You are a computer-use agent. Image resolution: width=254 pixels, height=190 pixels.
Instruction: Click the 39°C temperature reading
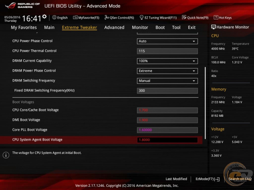coord(235,49)
